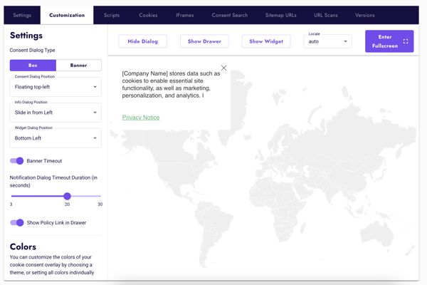Open the Versions tab
This screenshot has width=427, height=285.
coord(364,15)
